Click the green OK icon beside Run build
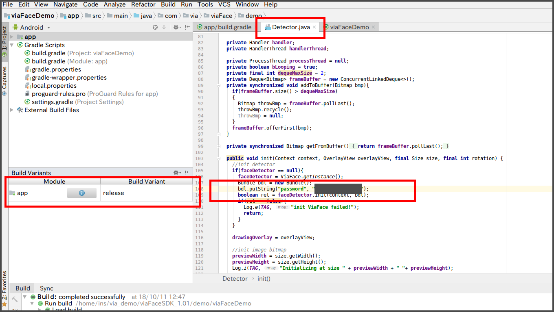554x312 pixels. point(40,303)
